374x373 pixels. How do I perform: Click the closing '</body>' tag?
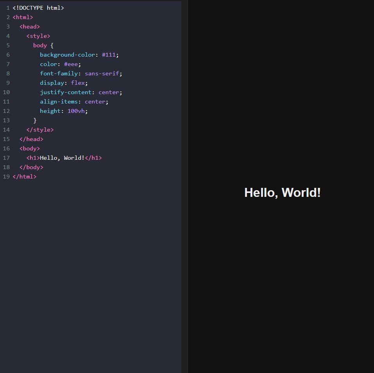point(31,167)
